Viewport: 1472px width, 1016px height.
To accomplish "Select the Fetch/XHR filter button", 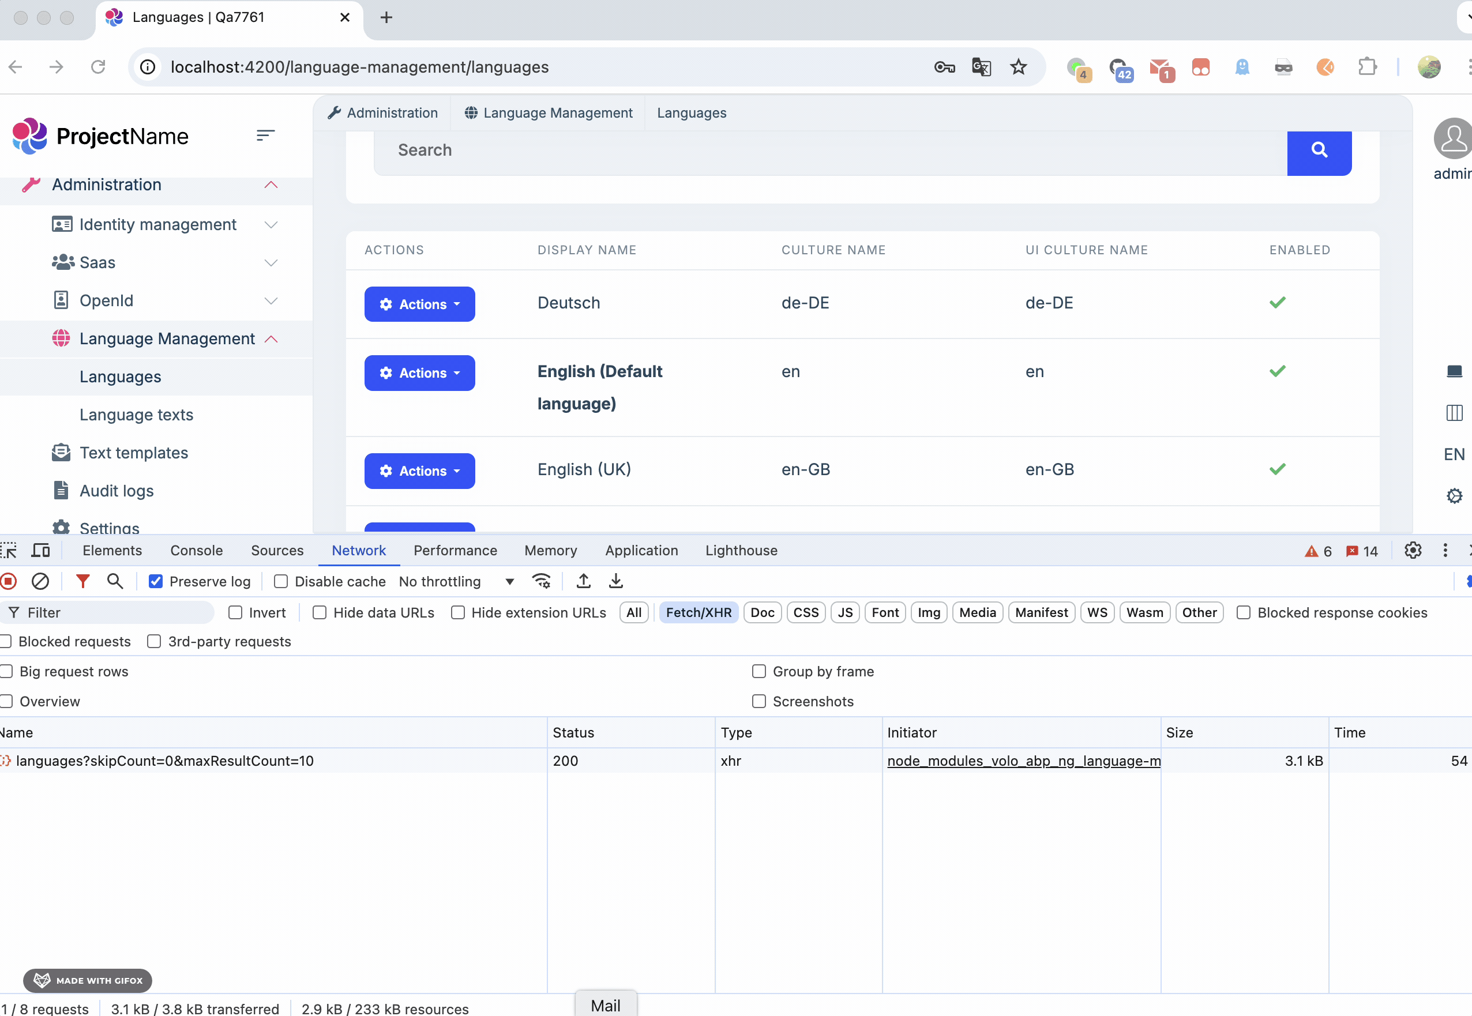I will point(698,612).
